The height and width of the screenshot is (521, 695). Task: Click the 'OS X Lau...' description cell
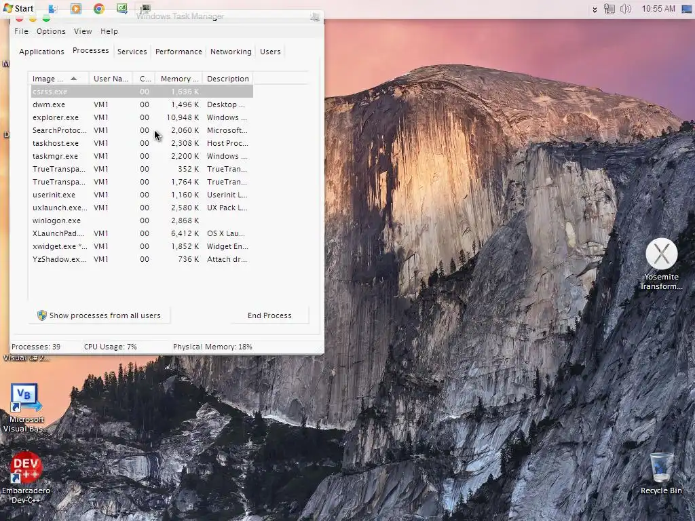point(225,233)
